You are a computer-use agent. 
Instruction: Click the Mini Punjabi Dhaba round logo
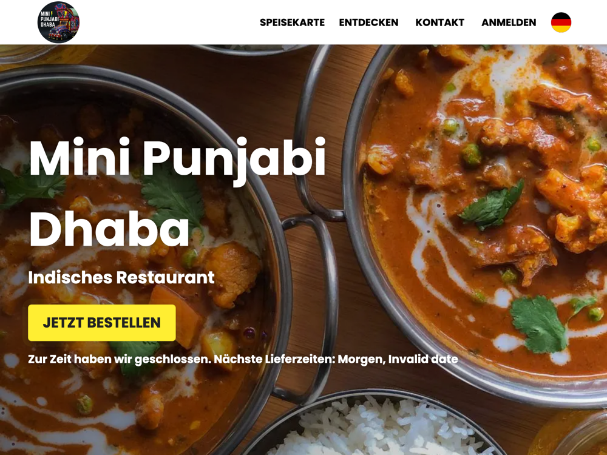[58, 22]
